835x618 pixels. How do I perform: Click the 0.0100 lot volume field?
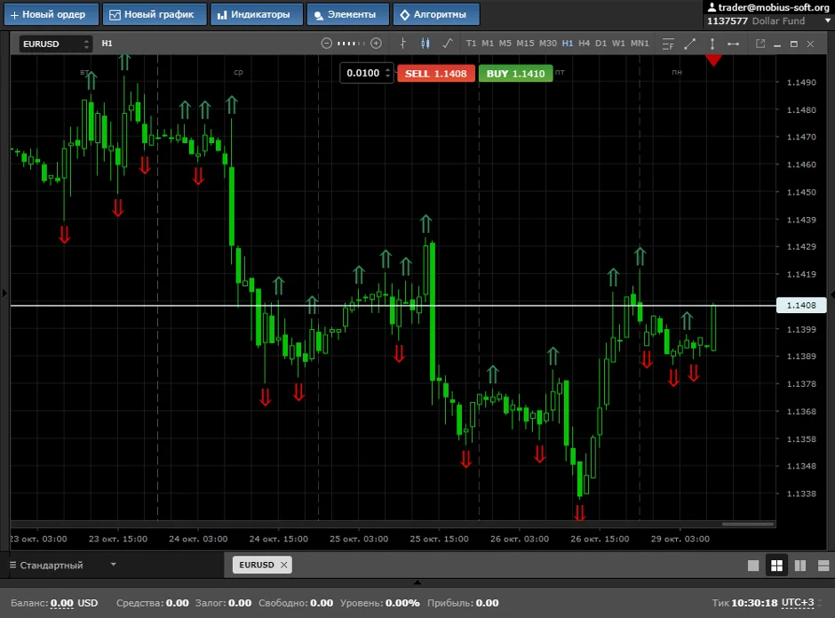362,73
